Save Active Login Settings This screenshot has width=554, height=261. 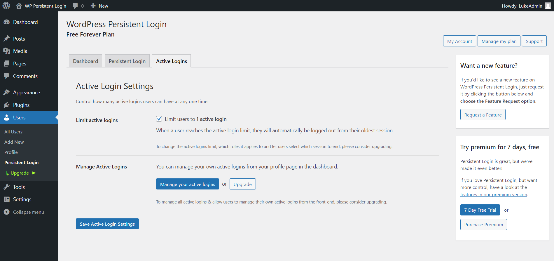coord(107,224)
